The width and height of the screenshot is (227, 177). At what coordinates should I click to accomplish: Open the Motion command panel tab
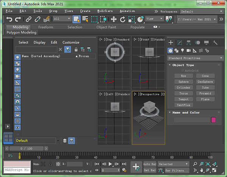[x=197, y=42]
